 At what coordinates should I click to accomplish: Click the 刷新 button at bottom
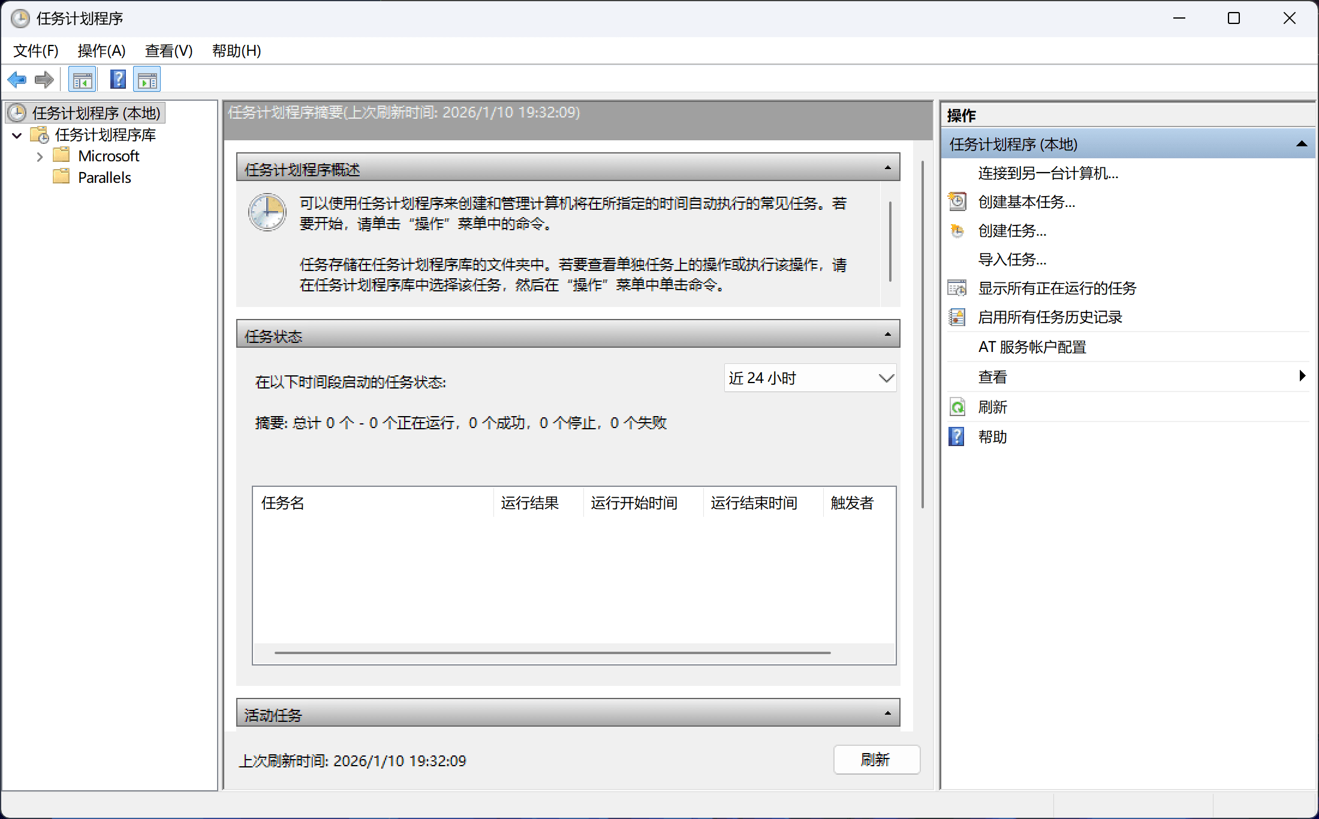point(876,760)
